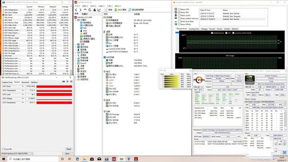Open Statistics tab in Stability Test
The height and width of the screenshot is (162, 288).
pyautogui.click(x=235, y=29)
